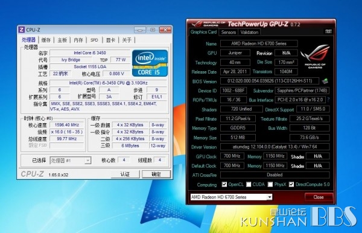Click the 认证 button in CPU-Z
The width and height of the screenshot is (362, 233).
pyautogui.click(x=125, y=174)
